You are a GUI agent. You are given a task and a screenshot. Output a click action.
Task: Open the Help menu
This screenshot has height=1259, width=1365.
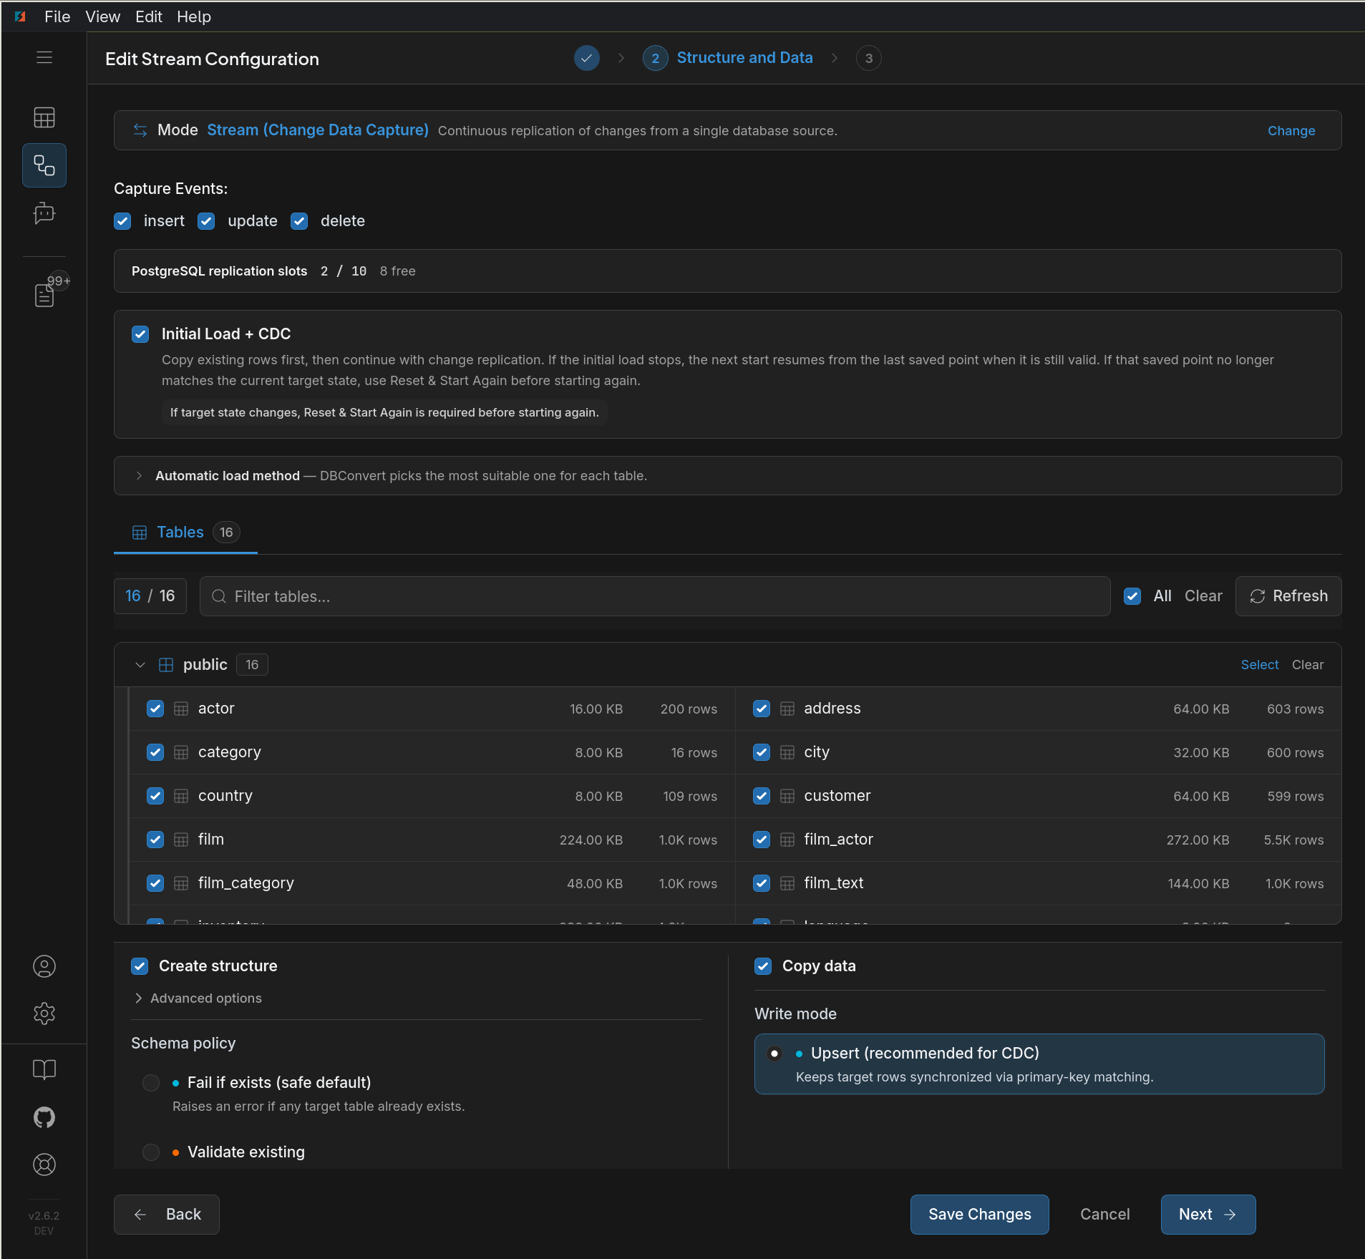193,16
